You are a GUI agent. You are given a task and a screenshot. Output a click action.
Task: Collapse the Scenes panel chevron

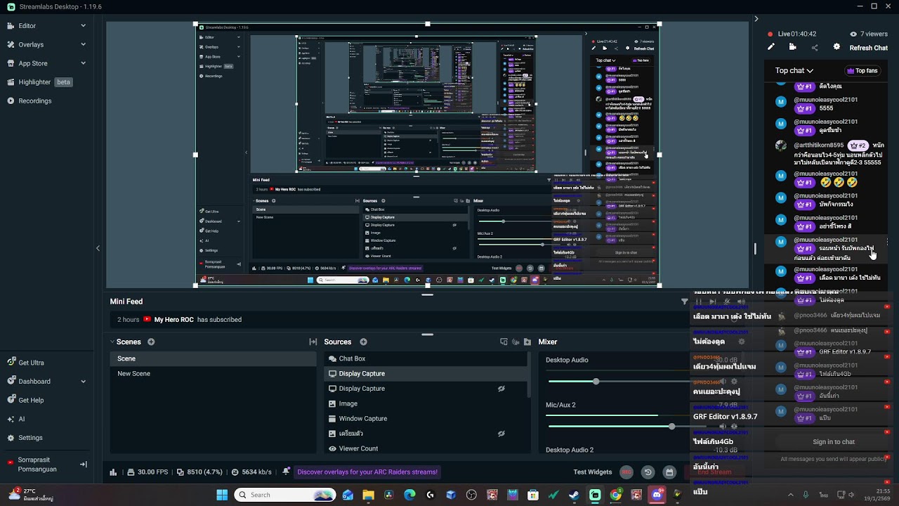click(x=112, y=342)
